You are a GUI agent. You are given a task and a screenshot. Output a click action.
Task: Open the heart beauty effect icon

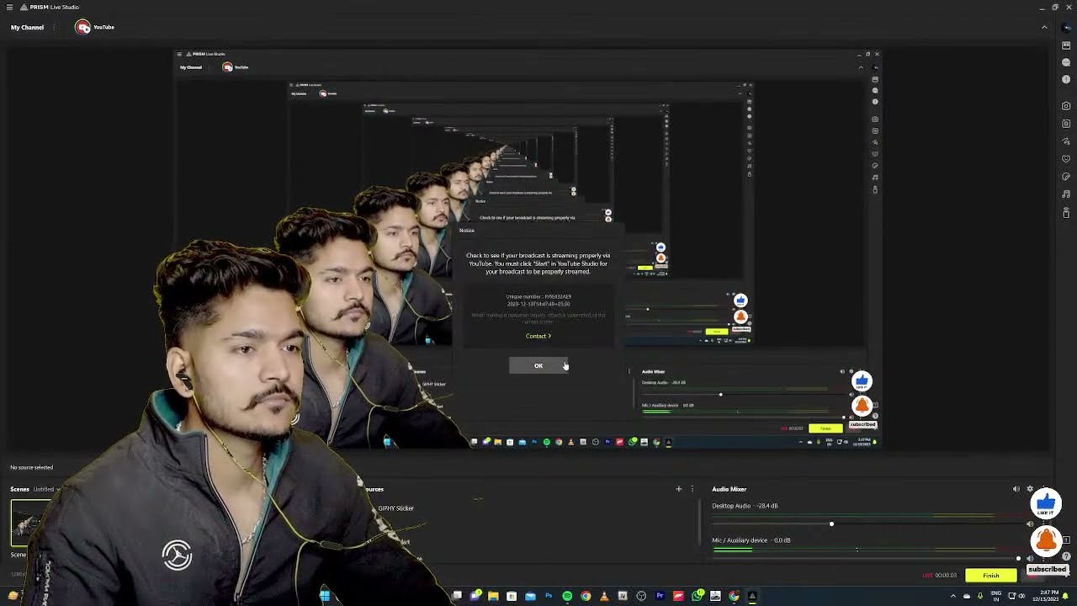click(x=1066, y=159)
